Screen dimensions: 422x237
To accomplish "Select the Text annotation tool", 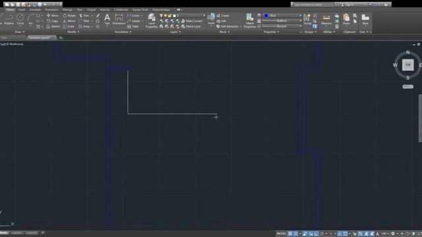I will 107,19.
